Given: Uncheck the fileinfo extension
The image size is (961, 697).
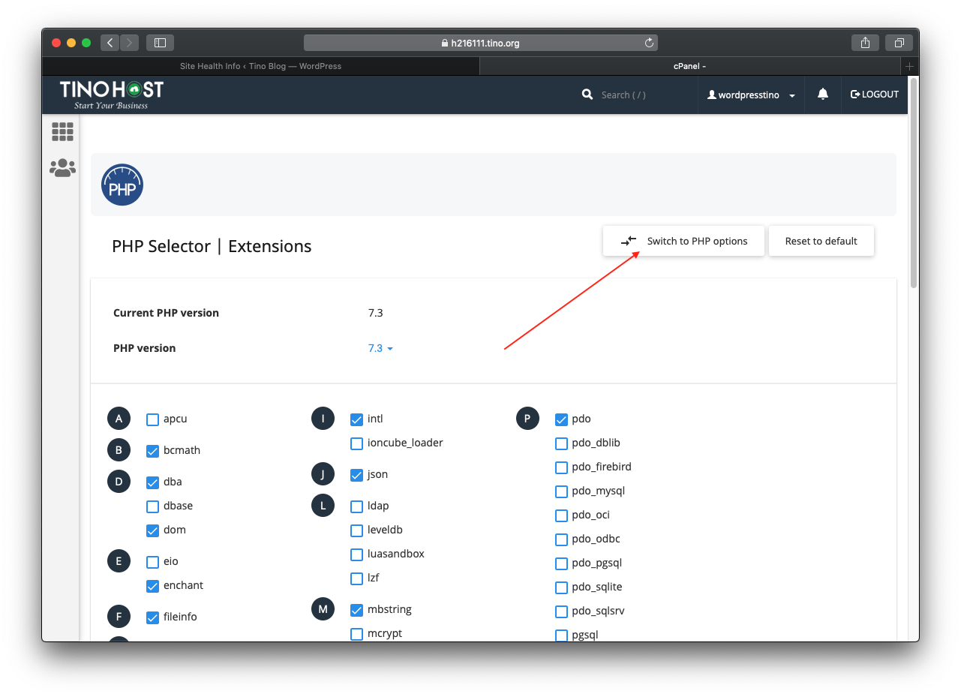Looking at the screenshot, I should click(x=152, y=617).
